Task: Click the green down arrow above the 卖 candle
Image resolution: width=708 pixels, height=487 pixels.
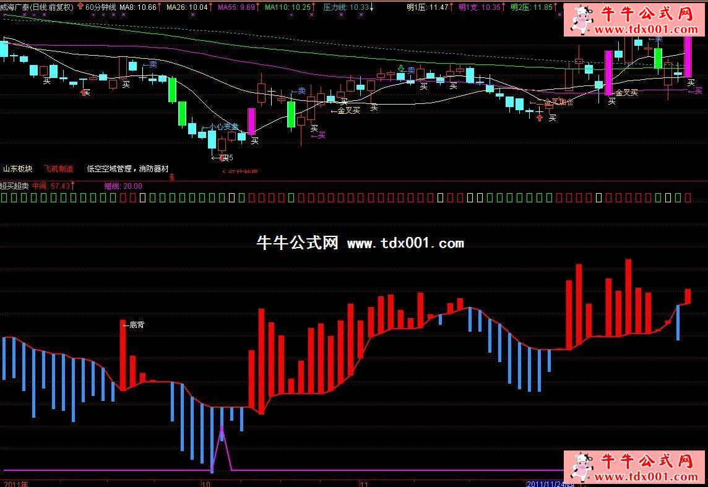Action: (401, 69)
